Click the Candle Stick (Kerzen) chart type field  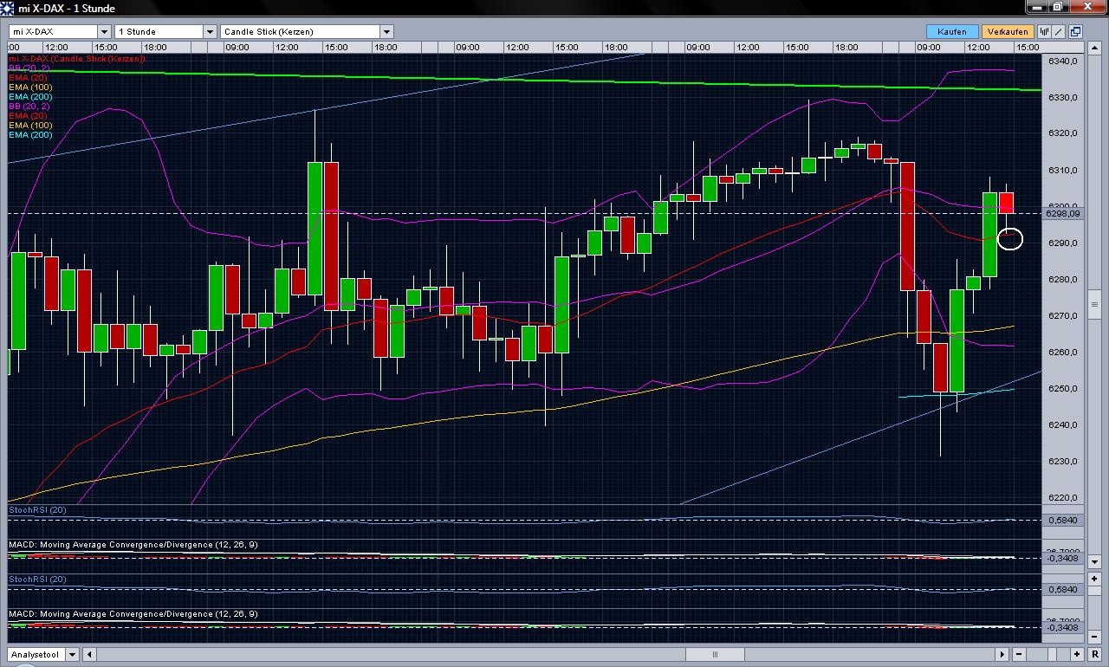[301, 31]
